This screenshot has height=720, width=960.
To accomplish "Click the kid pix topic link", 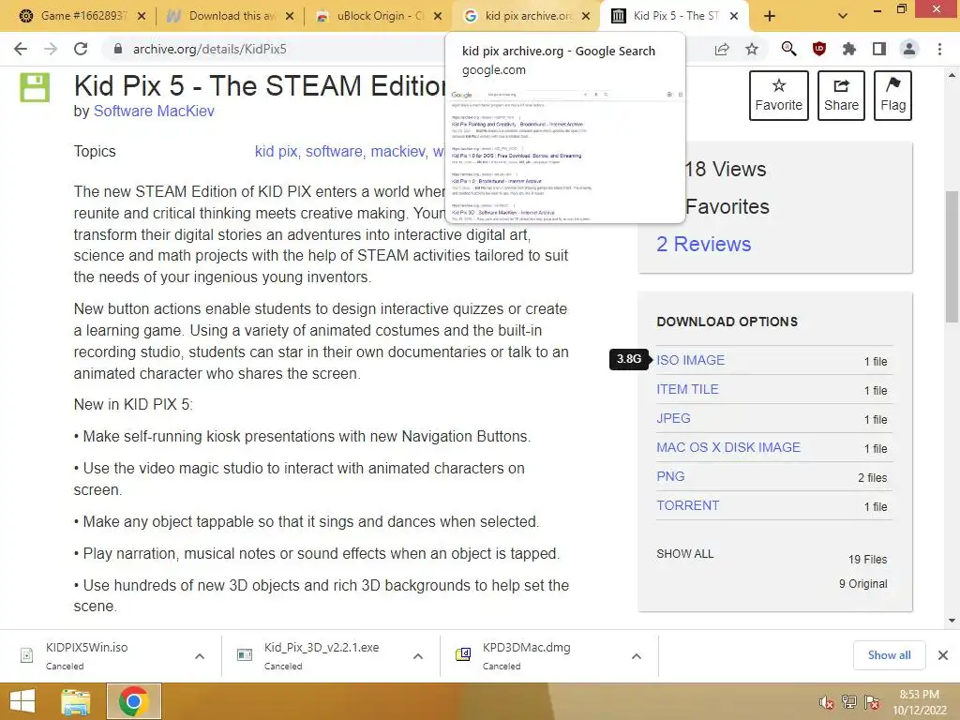I will point(277,151).
